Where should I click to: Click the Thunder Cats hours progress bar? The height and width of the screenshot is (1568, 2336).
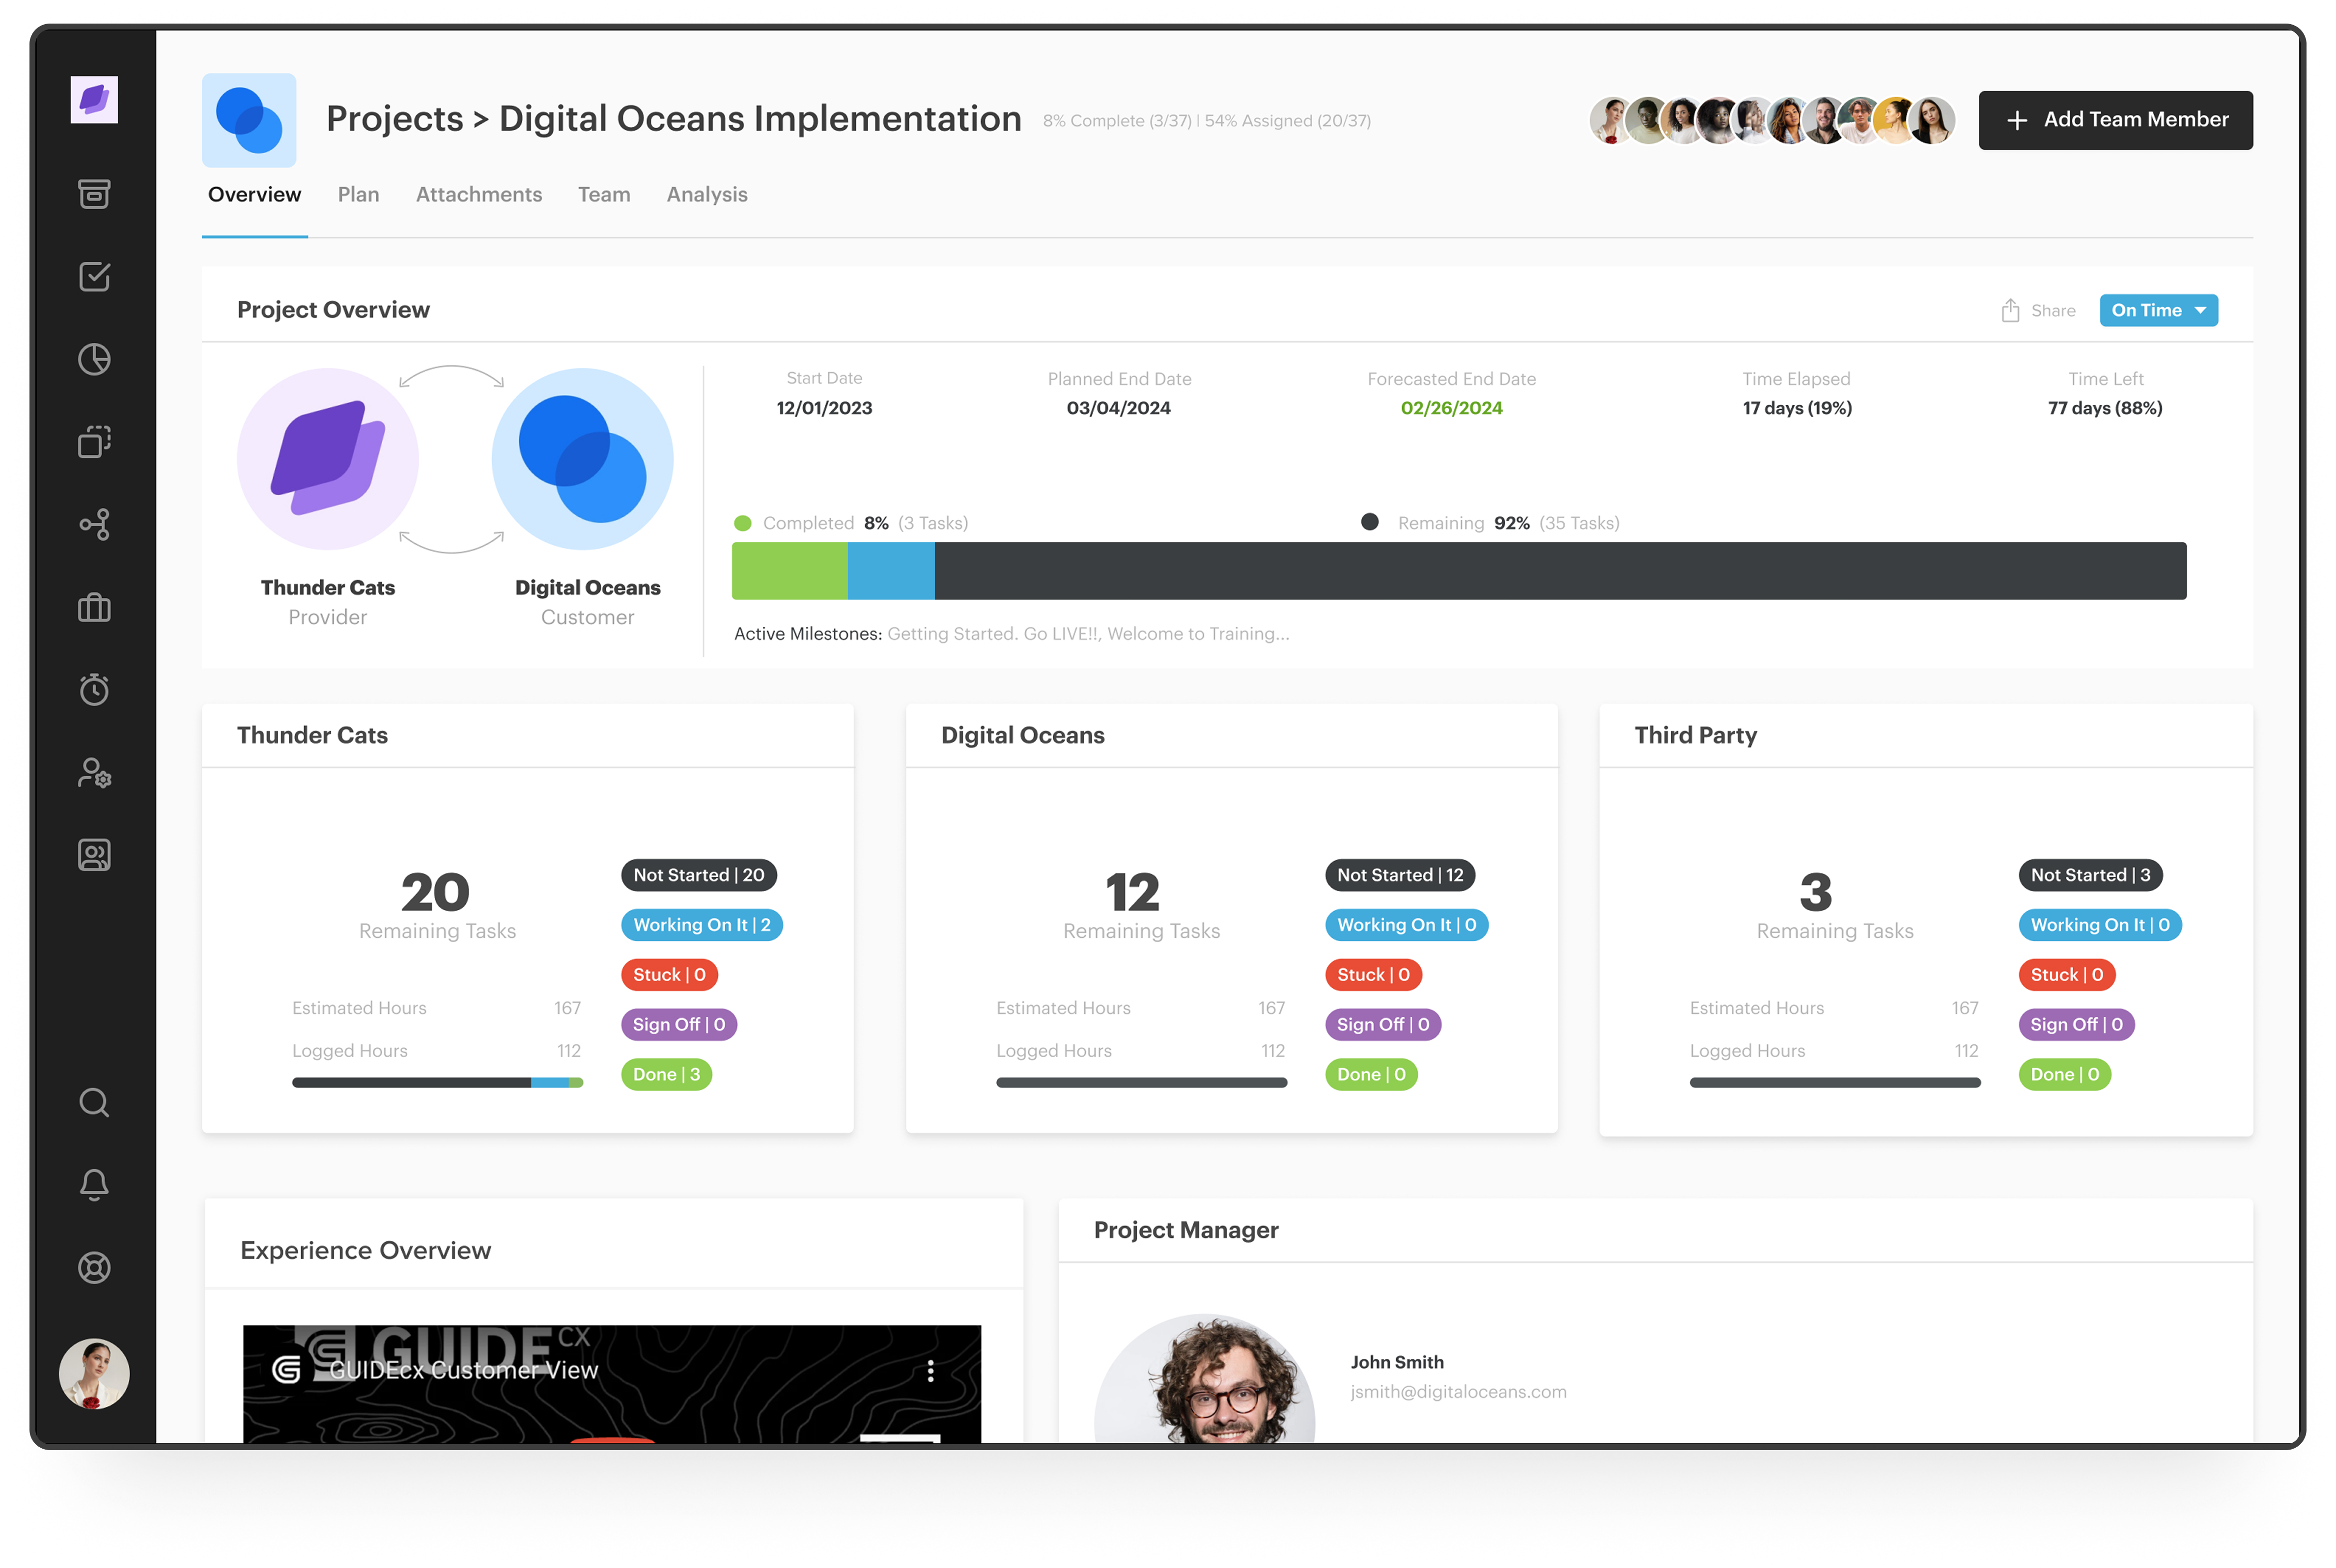pos(437,1083)
